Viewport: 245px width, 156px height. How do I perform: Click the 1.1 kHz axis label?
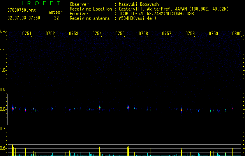[3, 51]
